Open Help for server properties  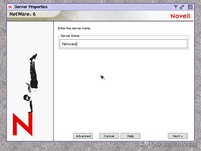[130, 136]
